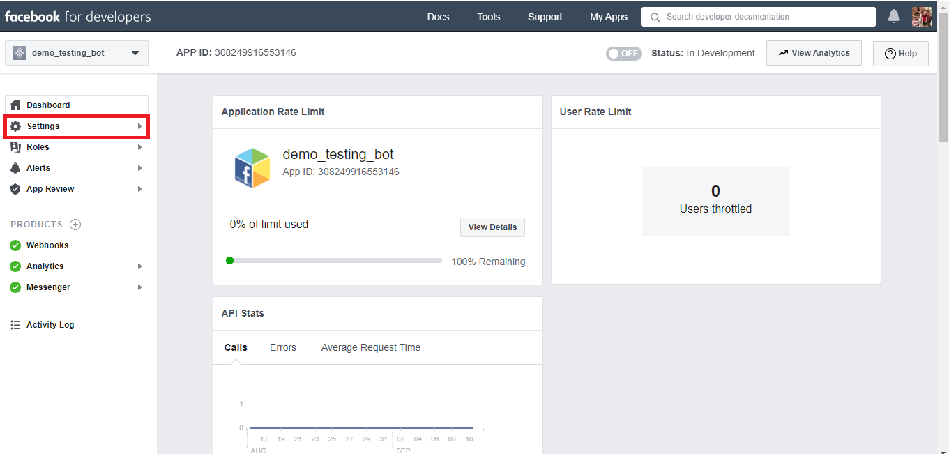Image resolution: width=949 pixels, height=454 pixels.
Task: Open the Activity Log list icon
Action: [17, 324]
